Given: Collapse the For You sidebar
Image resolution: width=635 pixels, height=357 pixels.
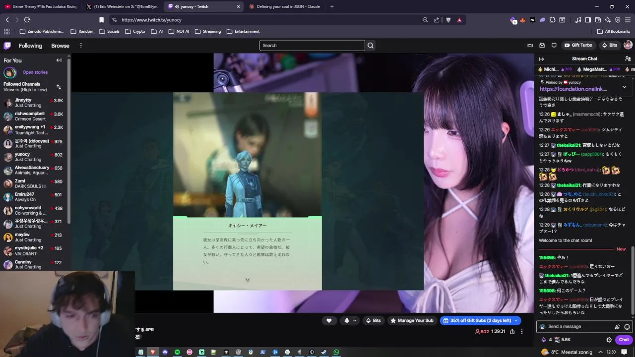Looking at the screenshot, I should (59, 60).
